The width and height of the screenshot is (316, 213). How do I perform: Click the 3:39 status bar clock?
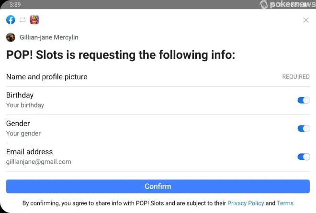15,4
